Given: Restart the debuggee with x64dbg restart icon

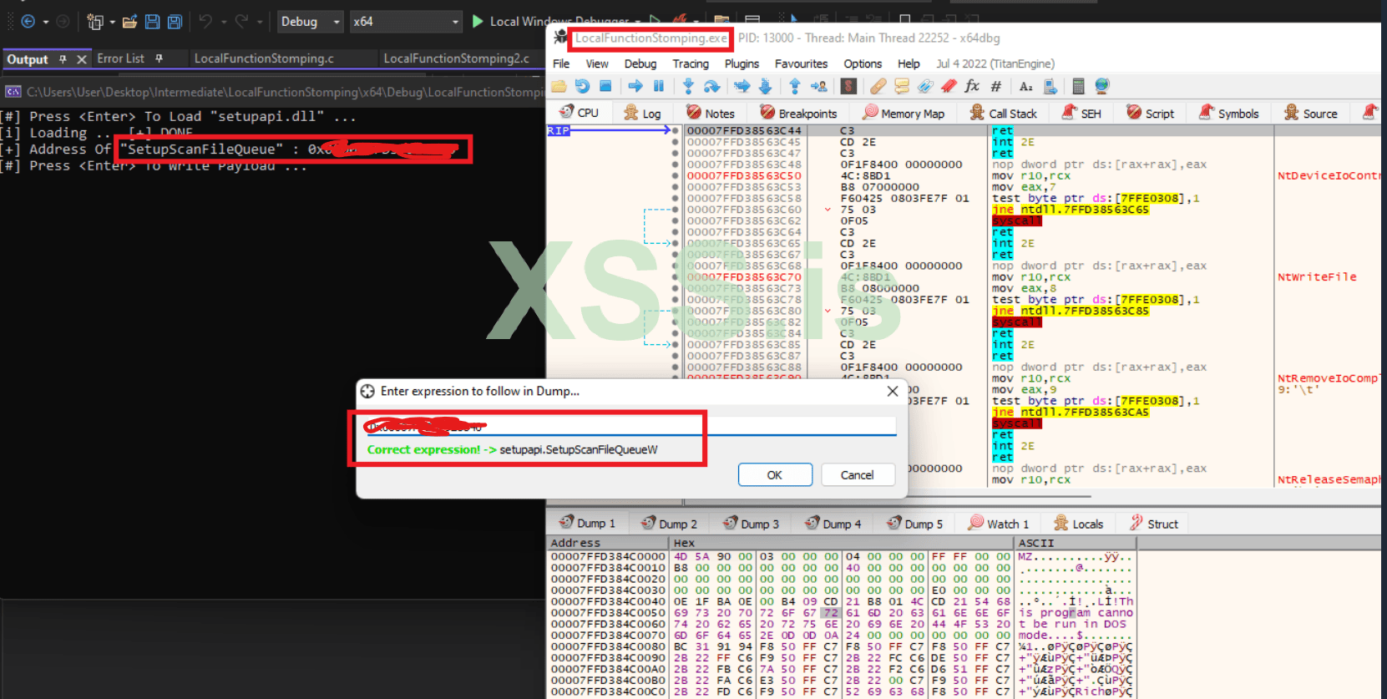Looking at the screenshot, I should click(582, 86).
